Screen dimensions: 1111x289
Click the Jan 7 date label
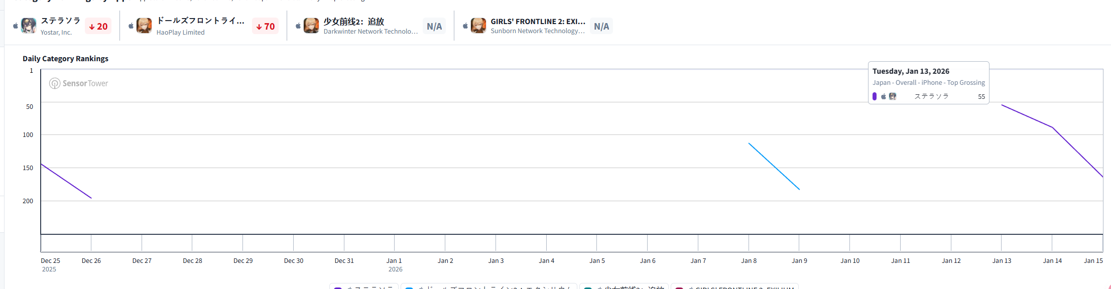click(x=698, y=261)
